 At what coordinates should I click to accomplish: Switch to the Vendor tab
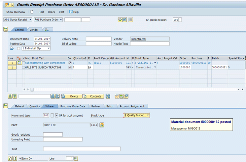click(x=34, y=30)
